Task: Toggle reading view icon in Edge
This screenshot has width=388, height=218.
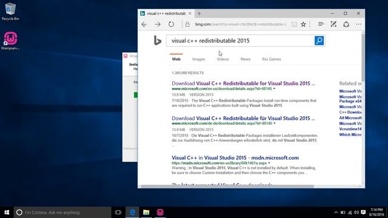Action: click(x=294, y=24)
